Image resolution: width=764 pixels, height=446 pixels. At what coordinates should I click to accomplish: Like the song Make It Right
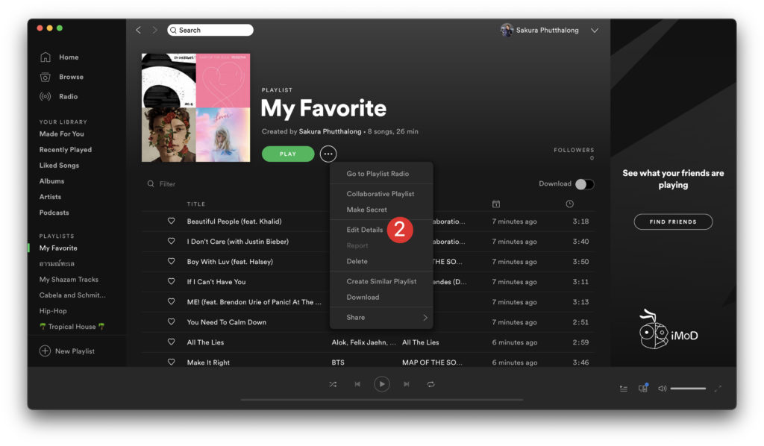click(171, 362)
